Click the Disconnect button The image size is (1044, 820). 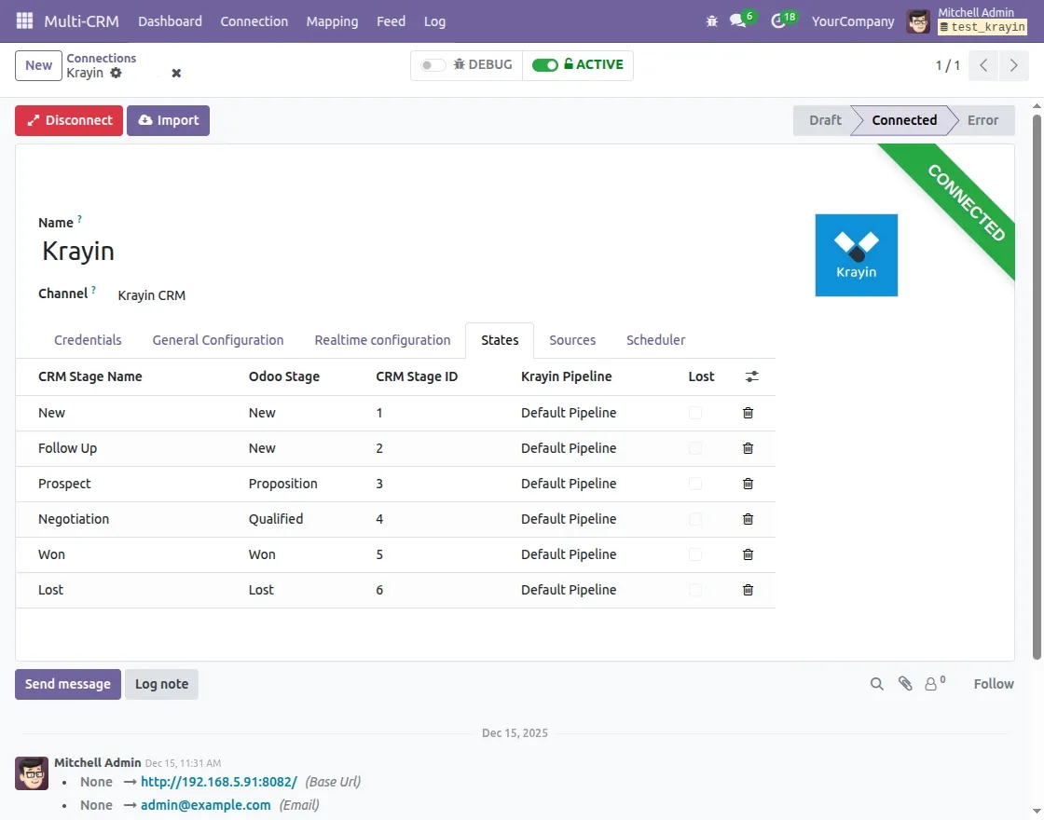(68, 120)
